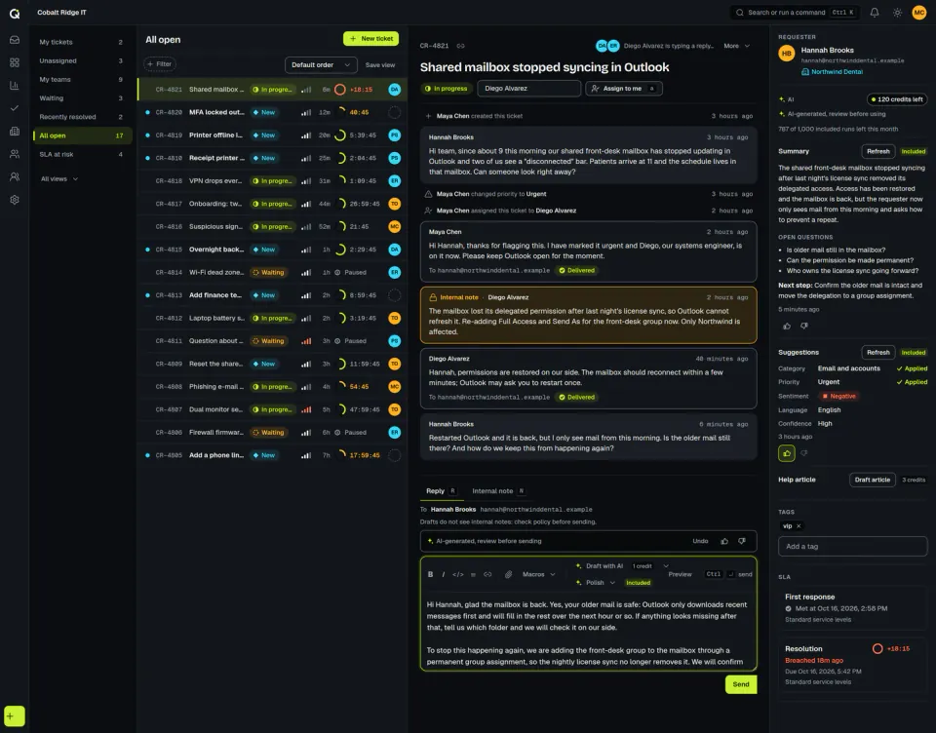
Task: Click Assign to me
Action: (624, 89)
